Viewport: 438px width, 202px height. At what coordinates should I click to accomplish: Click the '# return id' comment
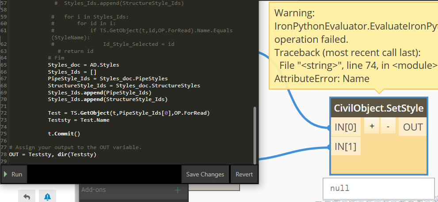tap(76, 51)
